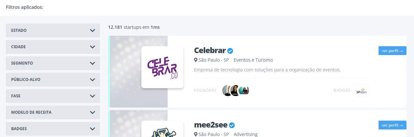
Task: Click the verified badge next to mee2see
Action: [232, 125]
